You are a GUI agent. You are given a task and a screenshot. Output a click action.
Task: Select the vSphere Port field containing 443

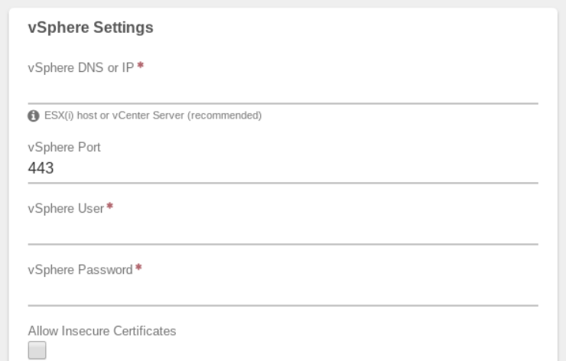coord(283,169)
